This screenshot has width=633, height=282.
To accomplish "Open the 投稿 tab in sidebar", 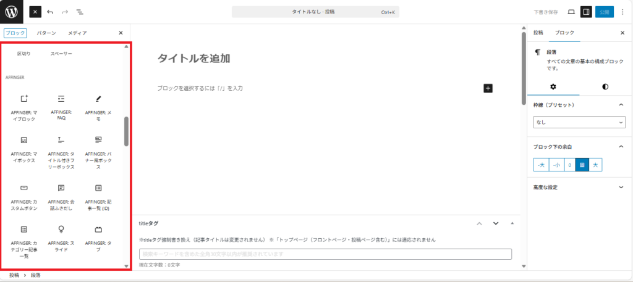I will pos(538,33).
